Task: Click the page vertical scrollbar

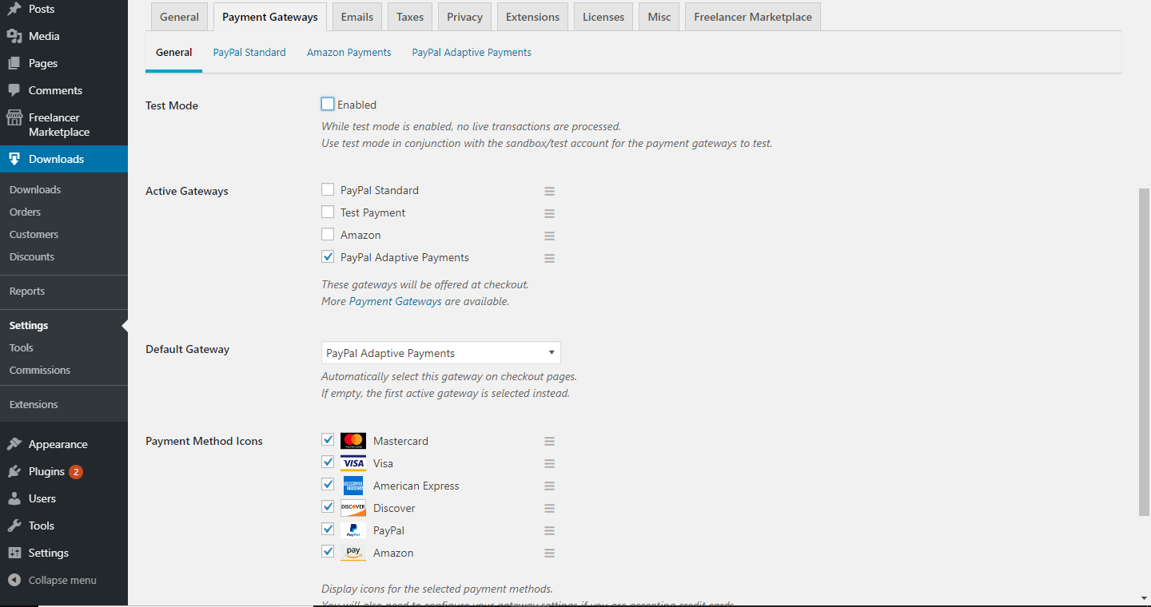Action: (1145, 351)
